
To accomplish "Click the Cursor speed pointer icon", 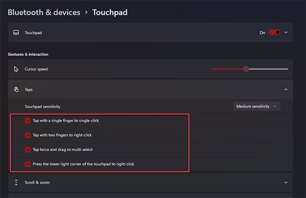I will click(x=16, y=69).
